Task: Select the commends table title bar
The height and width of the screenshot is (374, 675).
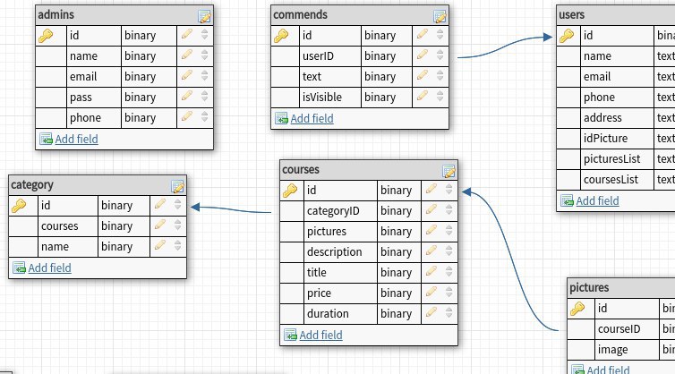Action: [360, 15]
